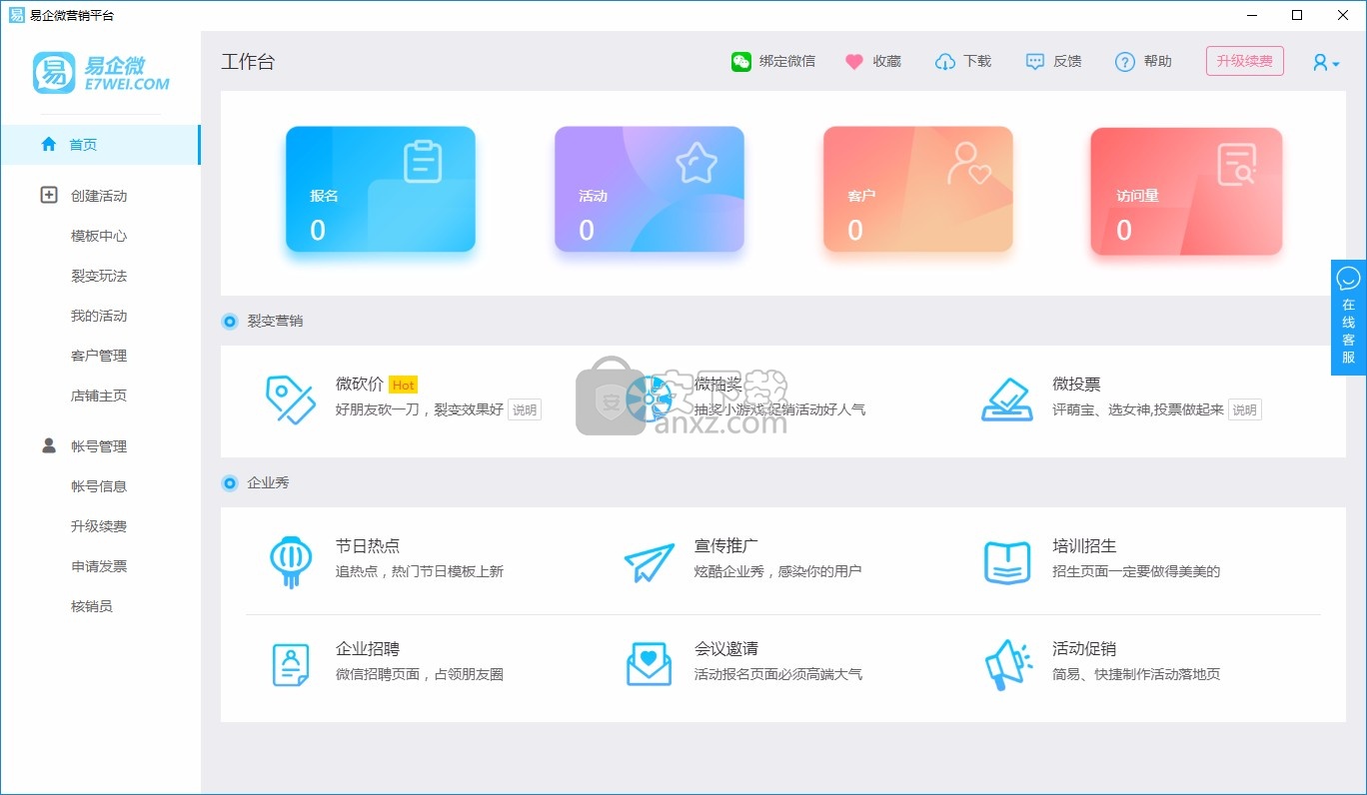Select 首页 in the sidebar
The image size is (1367, 795).
[x=100, y=144]
